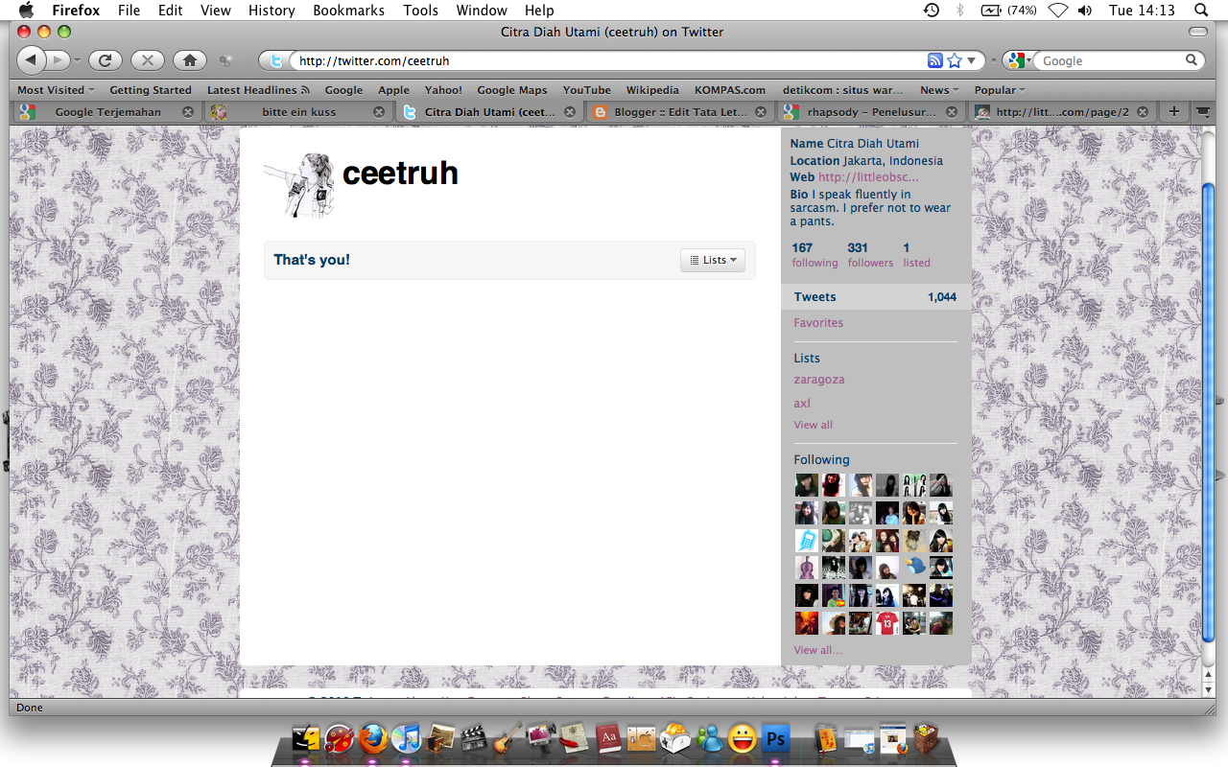Image resolution: width=1228 pixels, height=767 pixels.
Task: Open the axl list link
Action: pos(802,404)
